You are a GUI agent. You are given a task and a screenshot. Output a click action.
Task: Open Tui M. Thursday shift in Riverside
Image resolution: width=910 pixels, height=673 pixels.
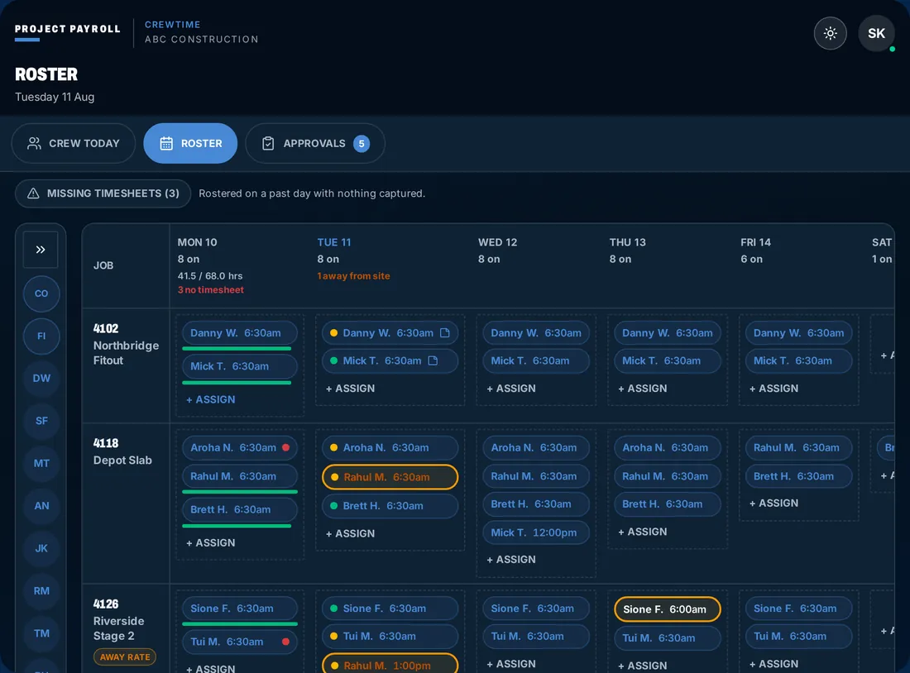(668, 638)
